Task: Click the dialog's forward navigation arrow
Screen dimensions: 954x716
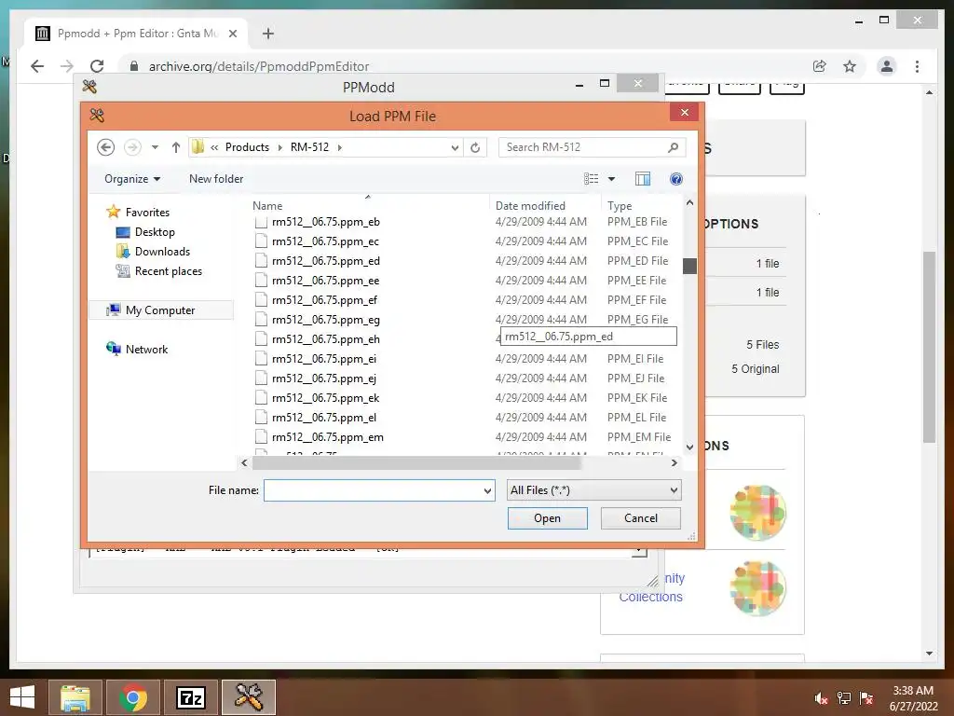Action: [132, 147]
